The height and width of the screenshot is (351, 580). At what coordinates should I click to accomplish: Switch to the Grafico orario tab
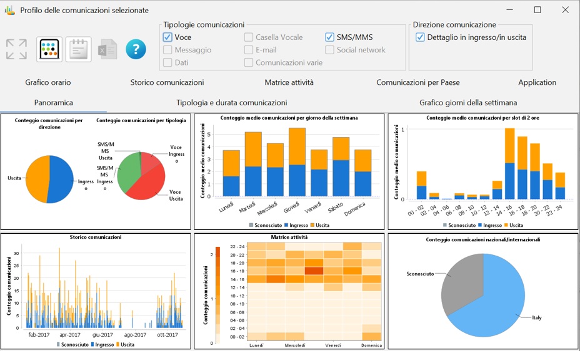(x=48, y=82)
